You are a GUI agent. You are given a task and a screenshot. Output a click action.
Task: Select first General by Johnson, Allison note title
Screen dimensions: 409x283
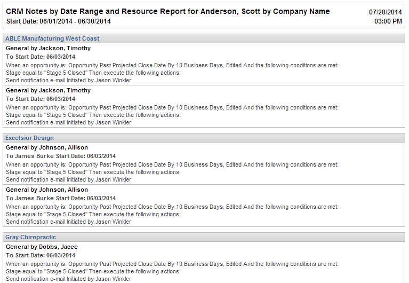pyautogui.click(x=47, y=147)
